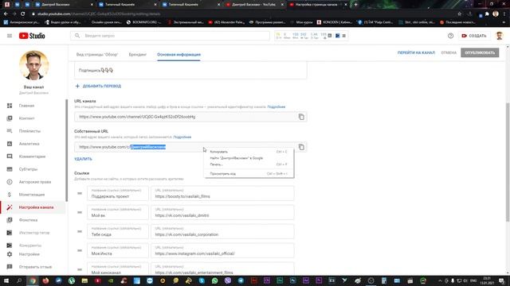Click the Studio search field
The height and width of the screenshot is (286, 510).
point(170,36)
